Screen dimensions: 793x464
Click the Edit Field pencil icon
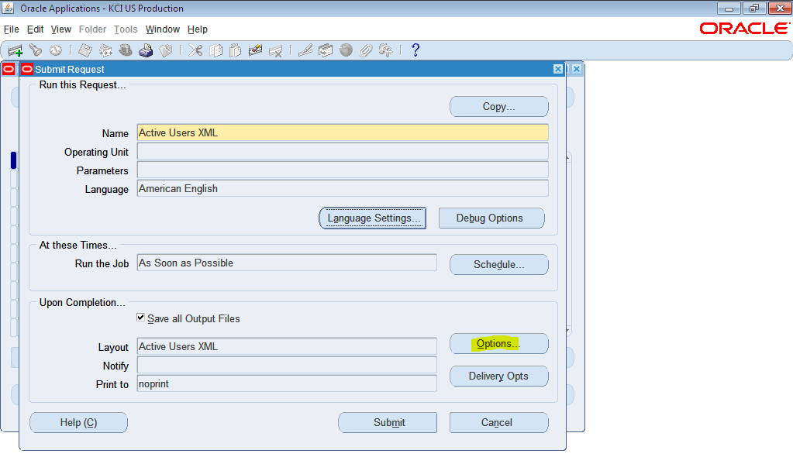[x=305, y=50]
